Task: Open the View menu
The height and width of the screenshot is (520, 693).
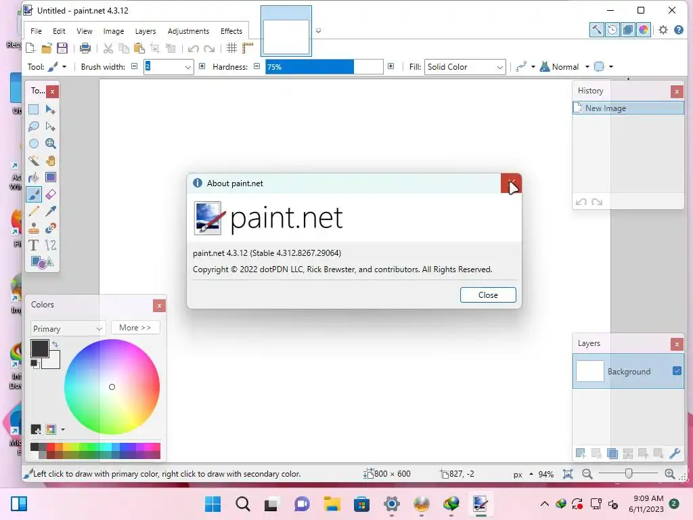Action: click(x=85, y=31)
